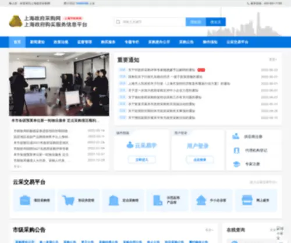Viewport: 291px width, 243px height.
Task: Click the supplier registration icon (供应商注册)
Action: (x=236, y=136)
